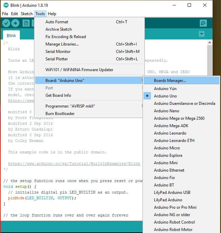The height and width of the screenshot is (233, 221).
Task: Open Boards Manager... from submenu
Action: click(181, 80)
